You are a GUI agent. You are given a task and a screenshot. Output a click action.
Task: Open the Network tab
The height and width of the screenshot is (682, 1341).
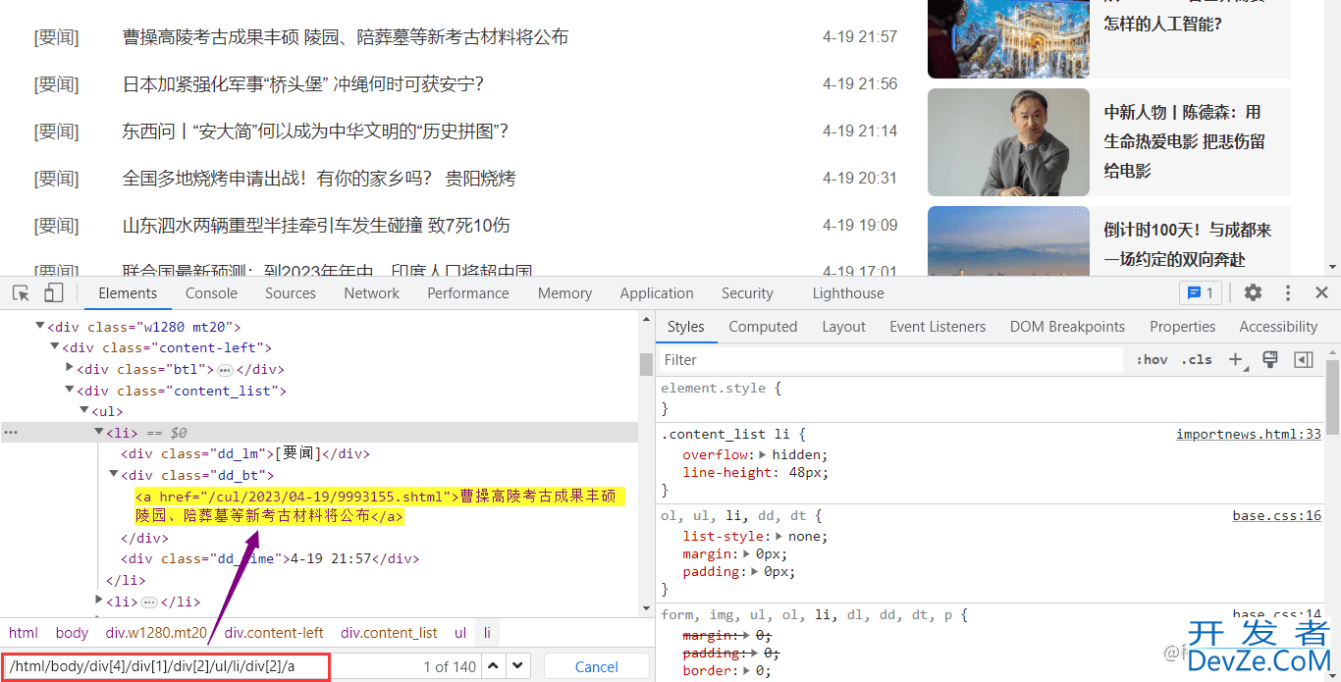tap(371, 293)
